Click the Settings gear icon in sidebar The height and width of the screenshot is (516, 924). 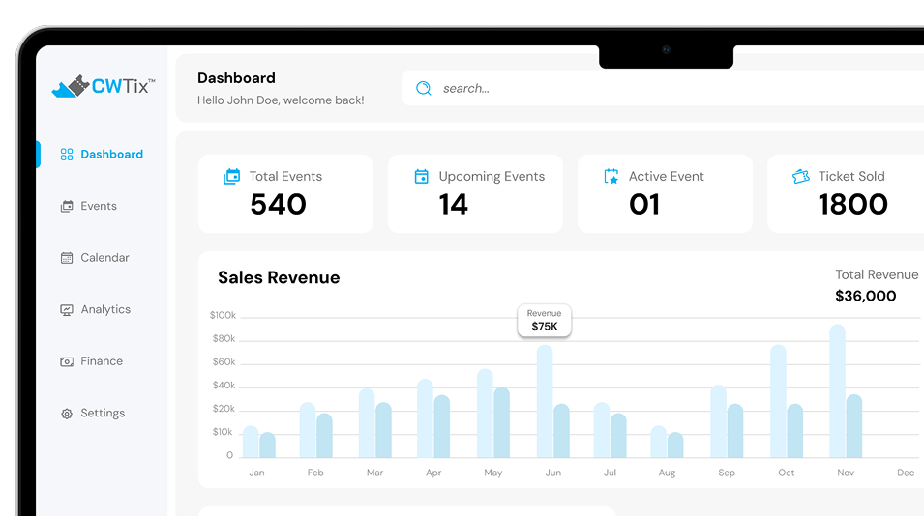pos(67,414)
